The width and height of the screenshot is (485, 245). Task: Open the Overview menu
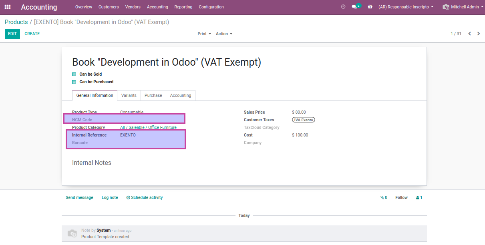tap(84, 7)
